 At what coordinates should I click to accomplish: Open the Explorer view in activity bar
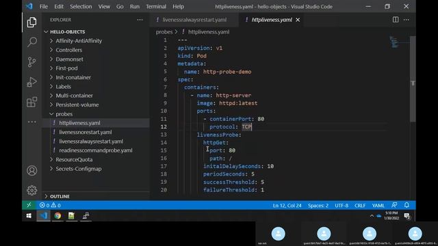[x=31, y=23]
